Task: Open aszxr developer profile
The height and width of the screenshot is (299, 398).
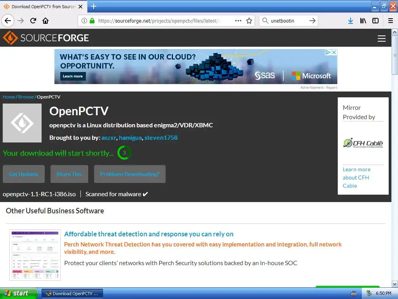Action: point(109,138)
